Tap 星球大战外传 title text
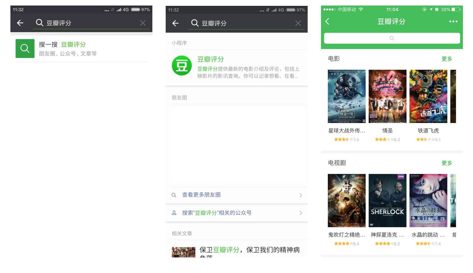This screenshot has height=273, width=473. 347,131
